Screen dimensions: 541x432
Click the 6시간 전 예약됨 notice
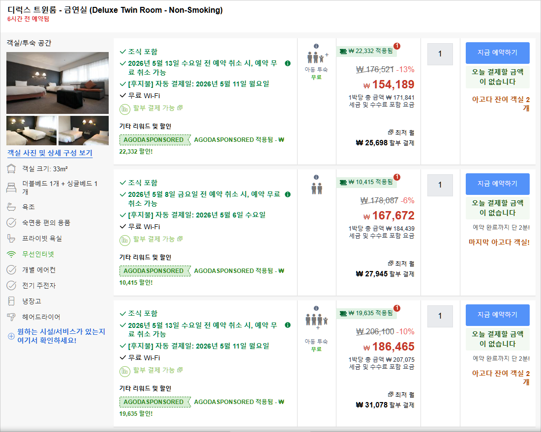(29, 19)
